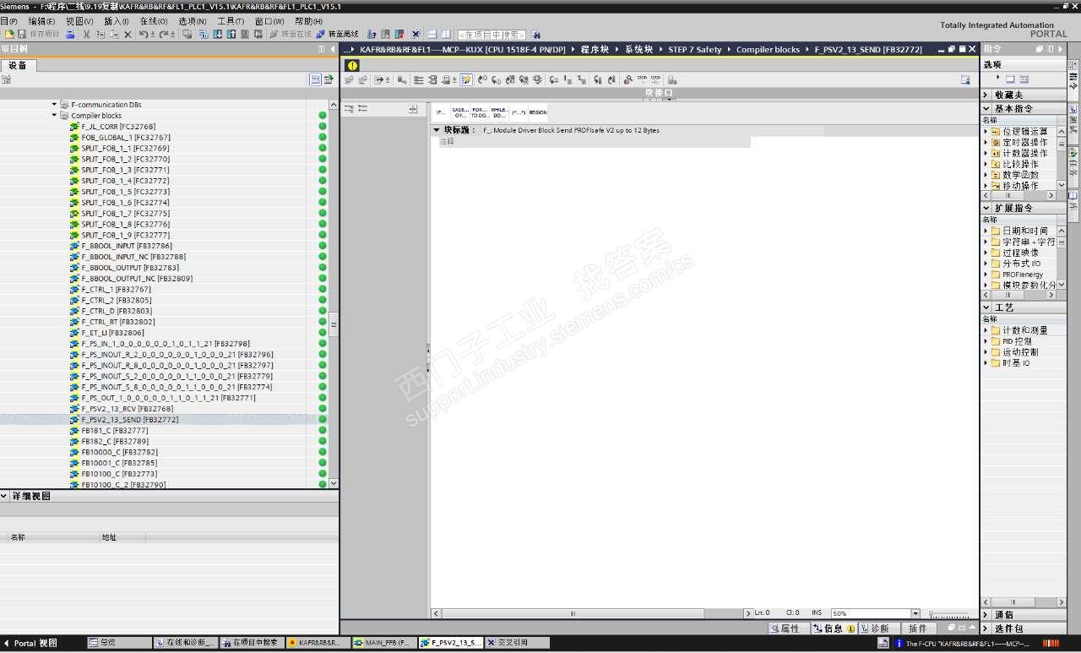Collapse the 块标题 block title section
This screenshot has height=653, width=1081.
pyautogui.click(x=437, y=131)
